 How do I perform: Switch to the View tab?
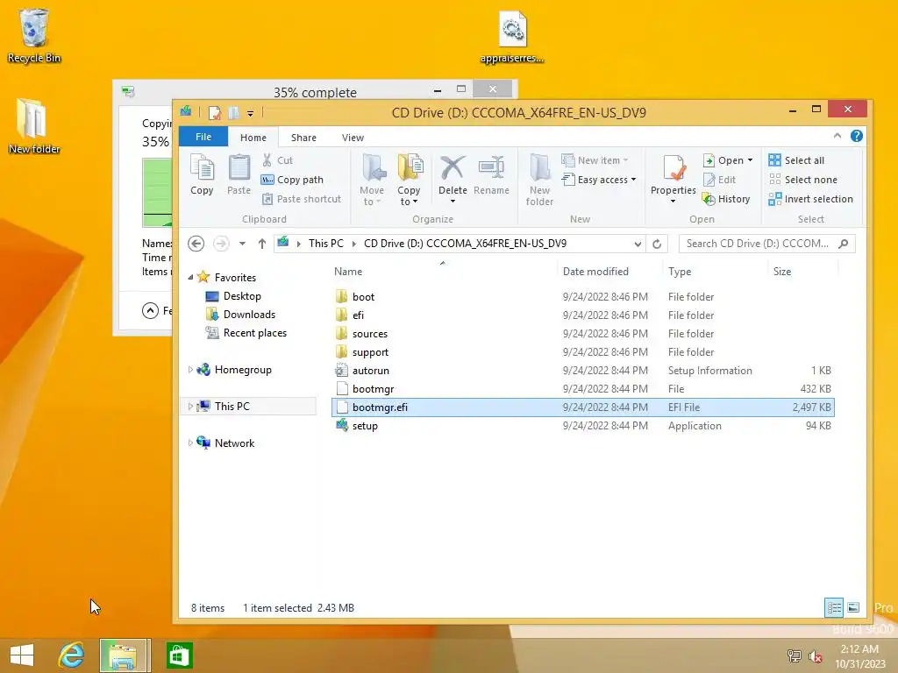pos(353,138)
